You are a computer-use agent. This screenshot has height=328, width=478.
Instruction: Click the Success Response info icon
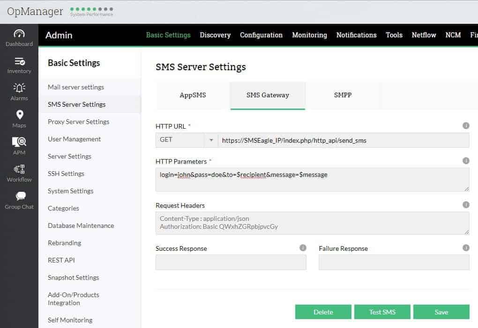tap(303, 248)
